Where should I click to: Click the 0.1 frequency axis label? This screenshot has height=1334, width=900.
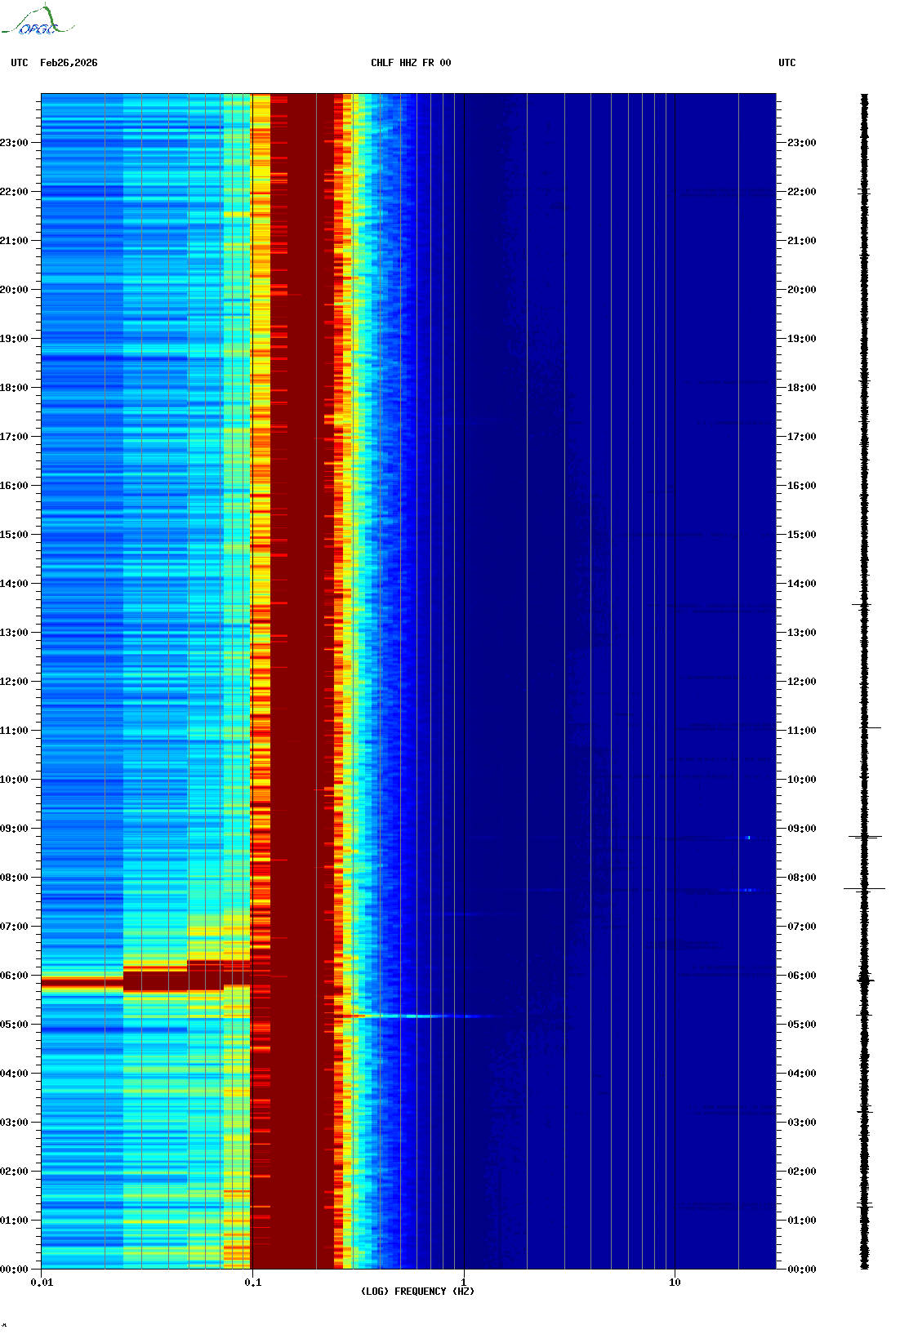coord(253,1283)
